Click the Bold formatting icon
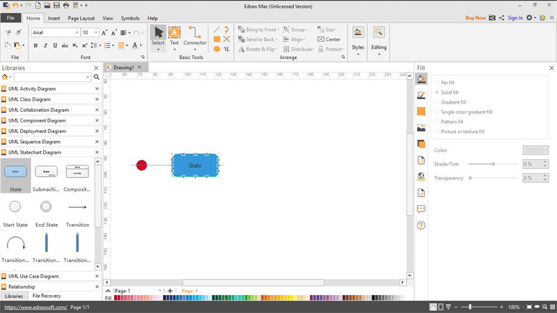The image size is (557, 313). pyautogui.click(x=36, y=46)
